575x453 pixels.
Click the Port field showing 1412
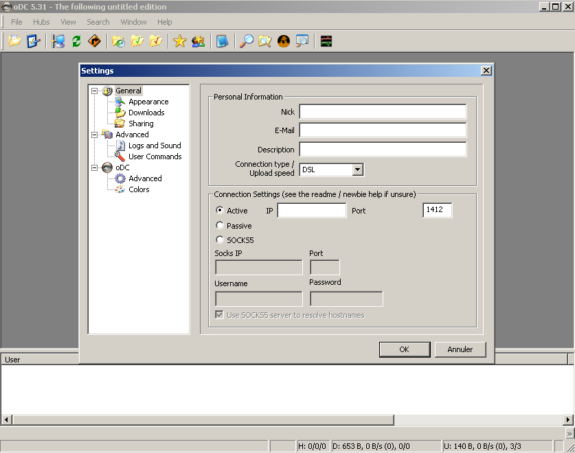pyautogui.click(x=437, y=210)
